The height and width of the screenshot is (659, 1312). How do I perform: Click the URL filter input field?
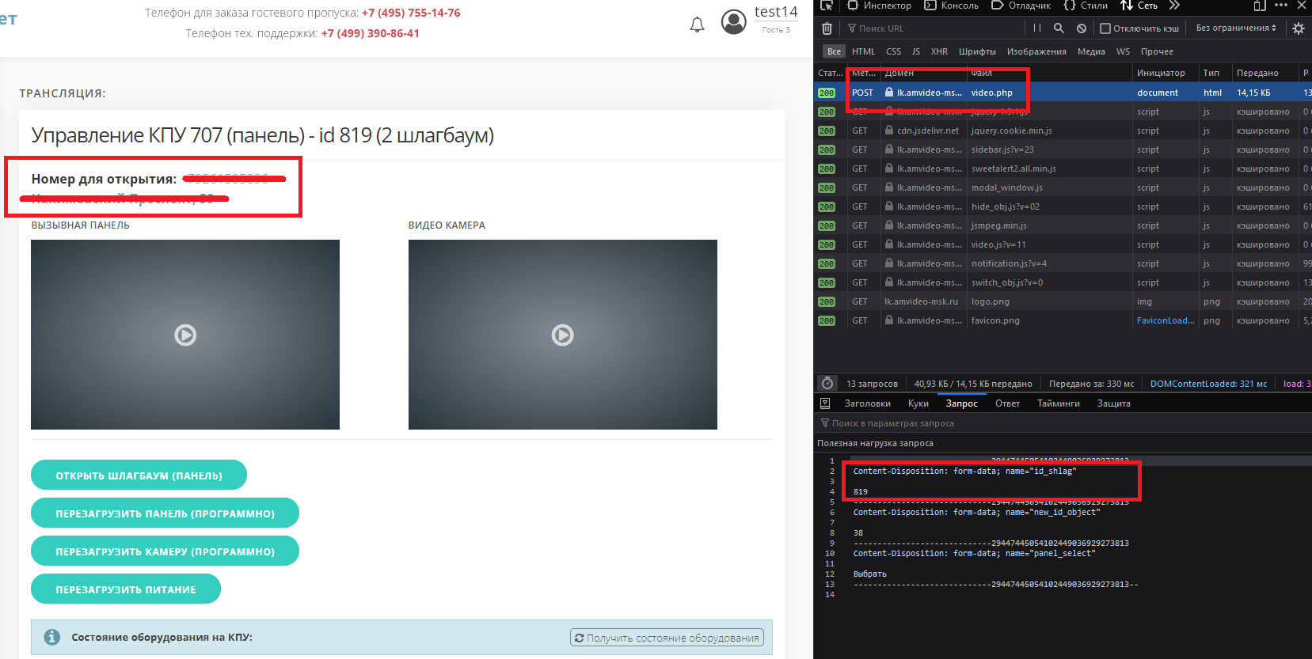pyautogui.click(x=934, y=28)
